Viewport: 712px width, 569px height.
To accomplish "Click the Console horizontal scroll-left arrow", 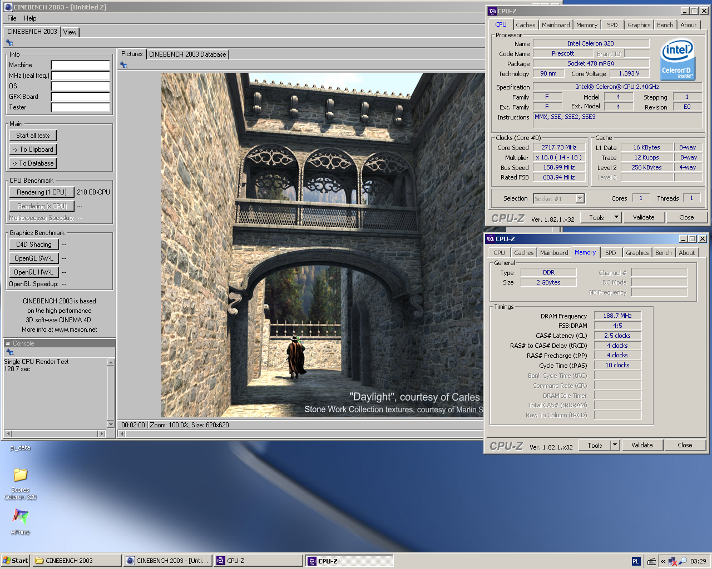I will pos(8,433).
